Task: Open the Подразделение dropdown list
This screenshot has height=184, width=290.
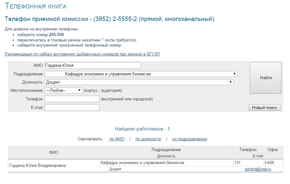Action: [141, 74]
